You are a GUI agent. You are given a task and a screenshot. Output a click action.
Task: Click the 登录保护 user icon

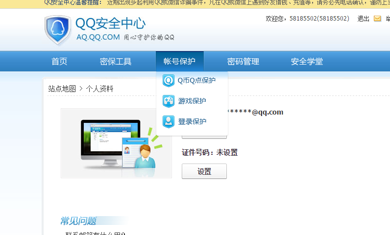[x=169, y=122]
